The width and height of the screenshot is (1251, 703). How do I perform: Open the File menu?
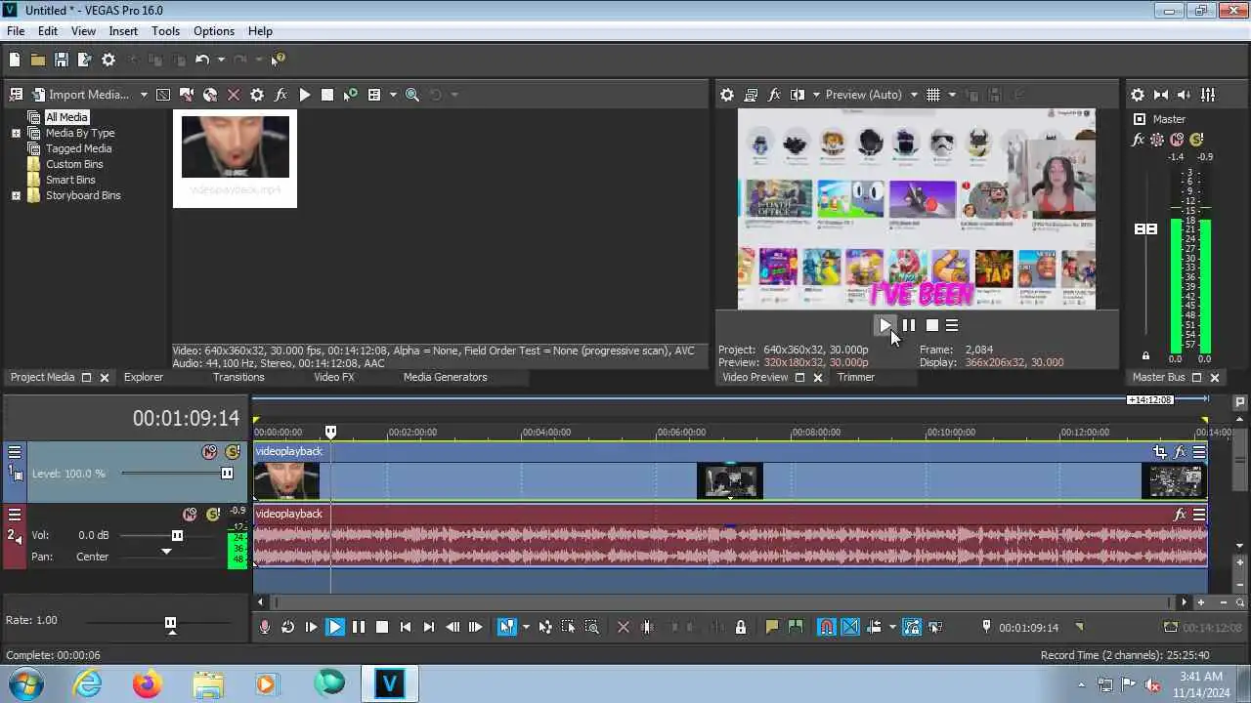(x=16, y=31)
